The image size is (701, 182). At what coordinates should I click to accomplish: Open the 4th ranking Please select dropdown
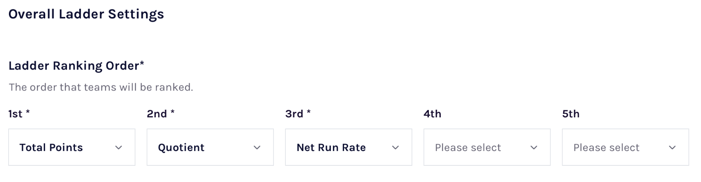[487, 148]
